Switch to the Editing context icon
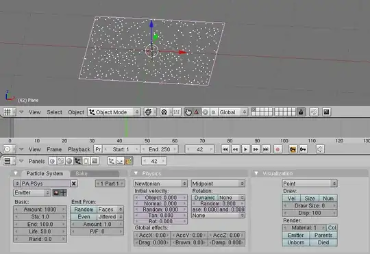This screenshot has width=370, height=254. click(86, 161)
